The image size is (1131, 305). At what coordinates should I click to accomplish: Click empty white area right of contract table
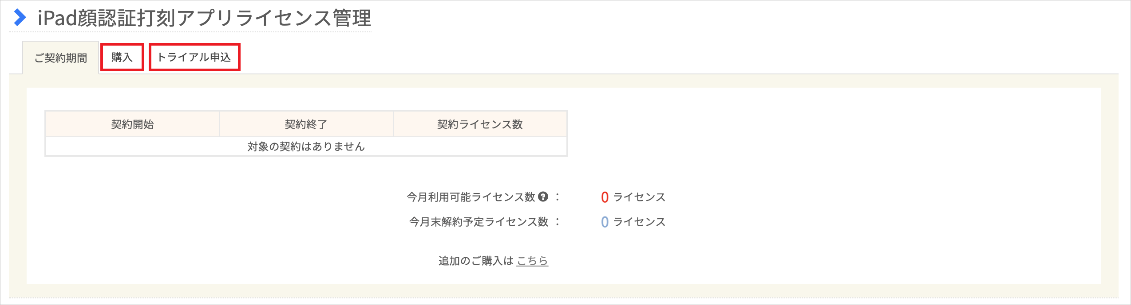(x=821, y=133)
